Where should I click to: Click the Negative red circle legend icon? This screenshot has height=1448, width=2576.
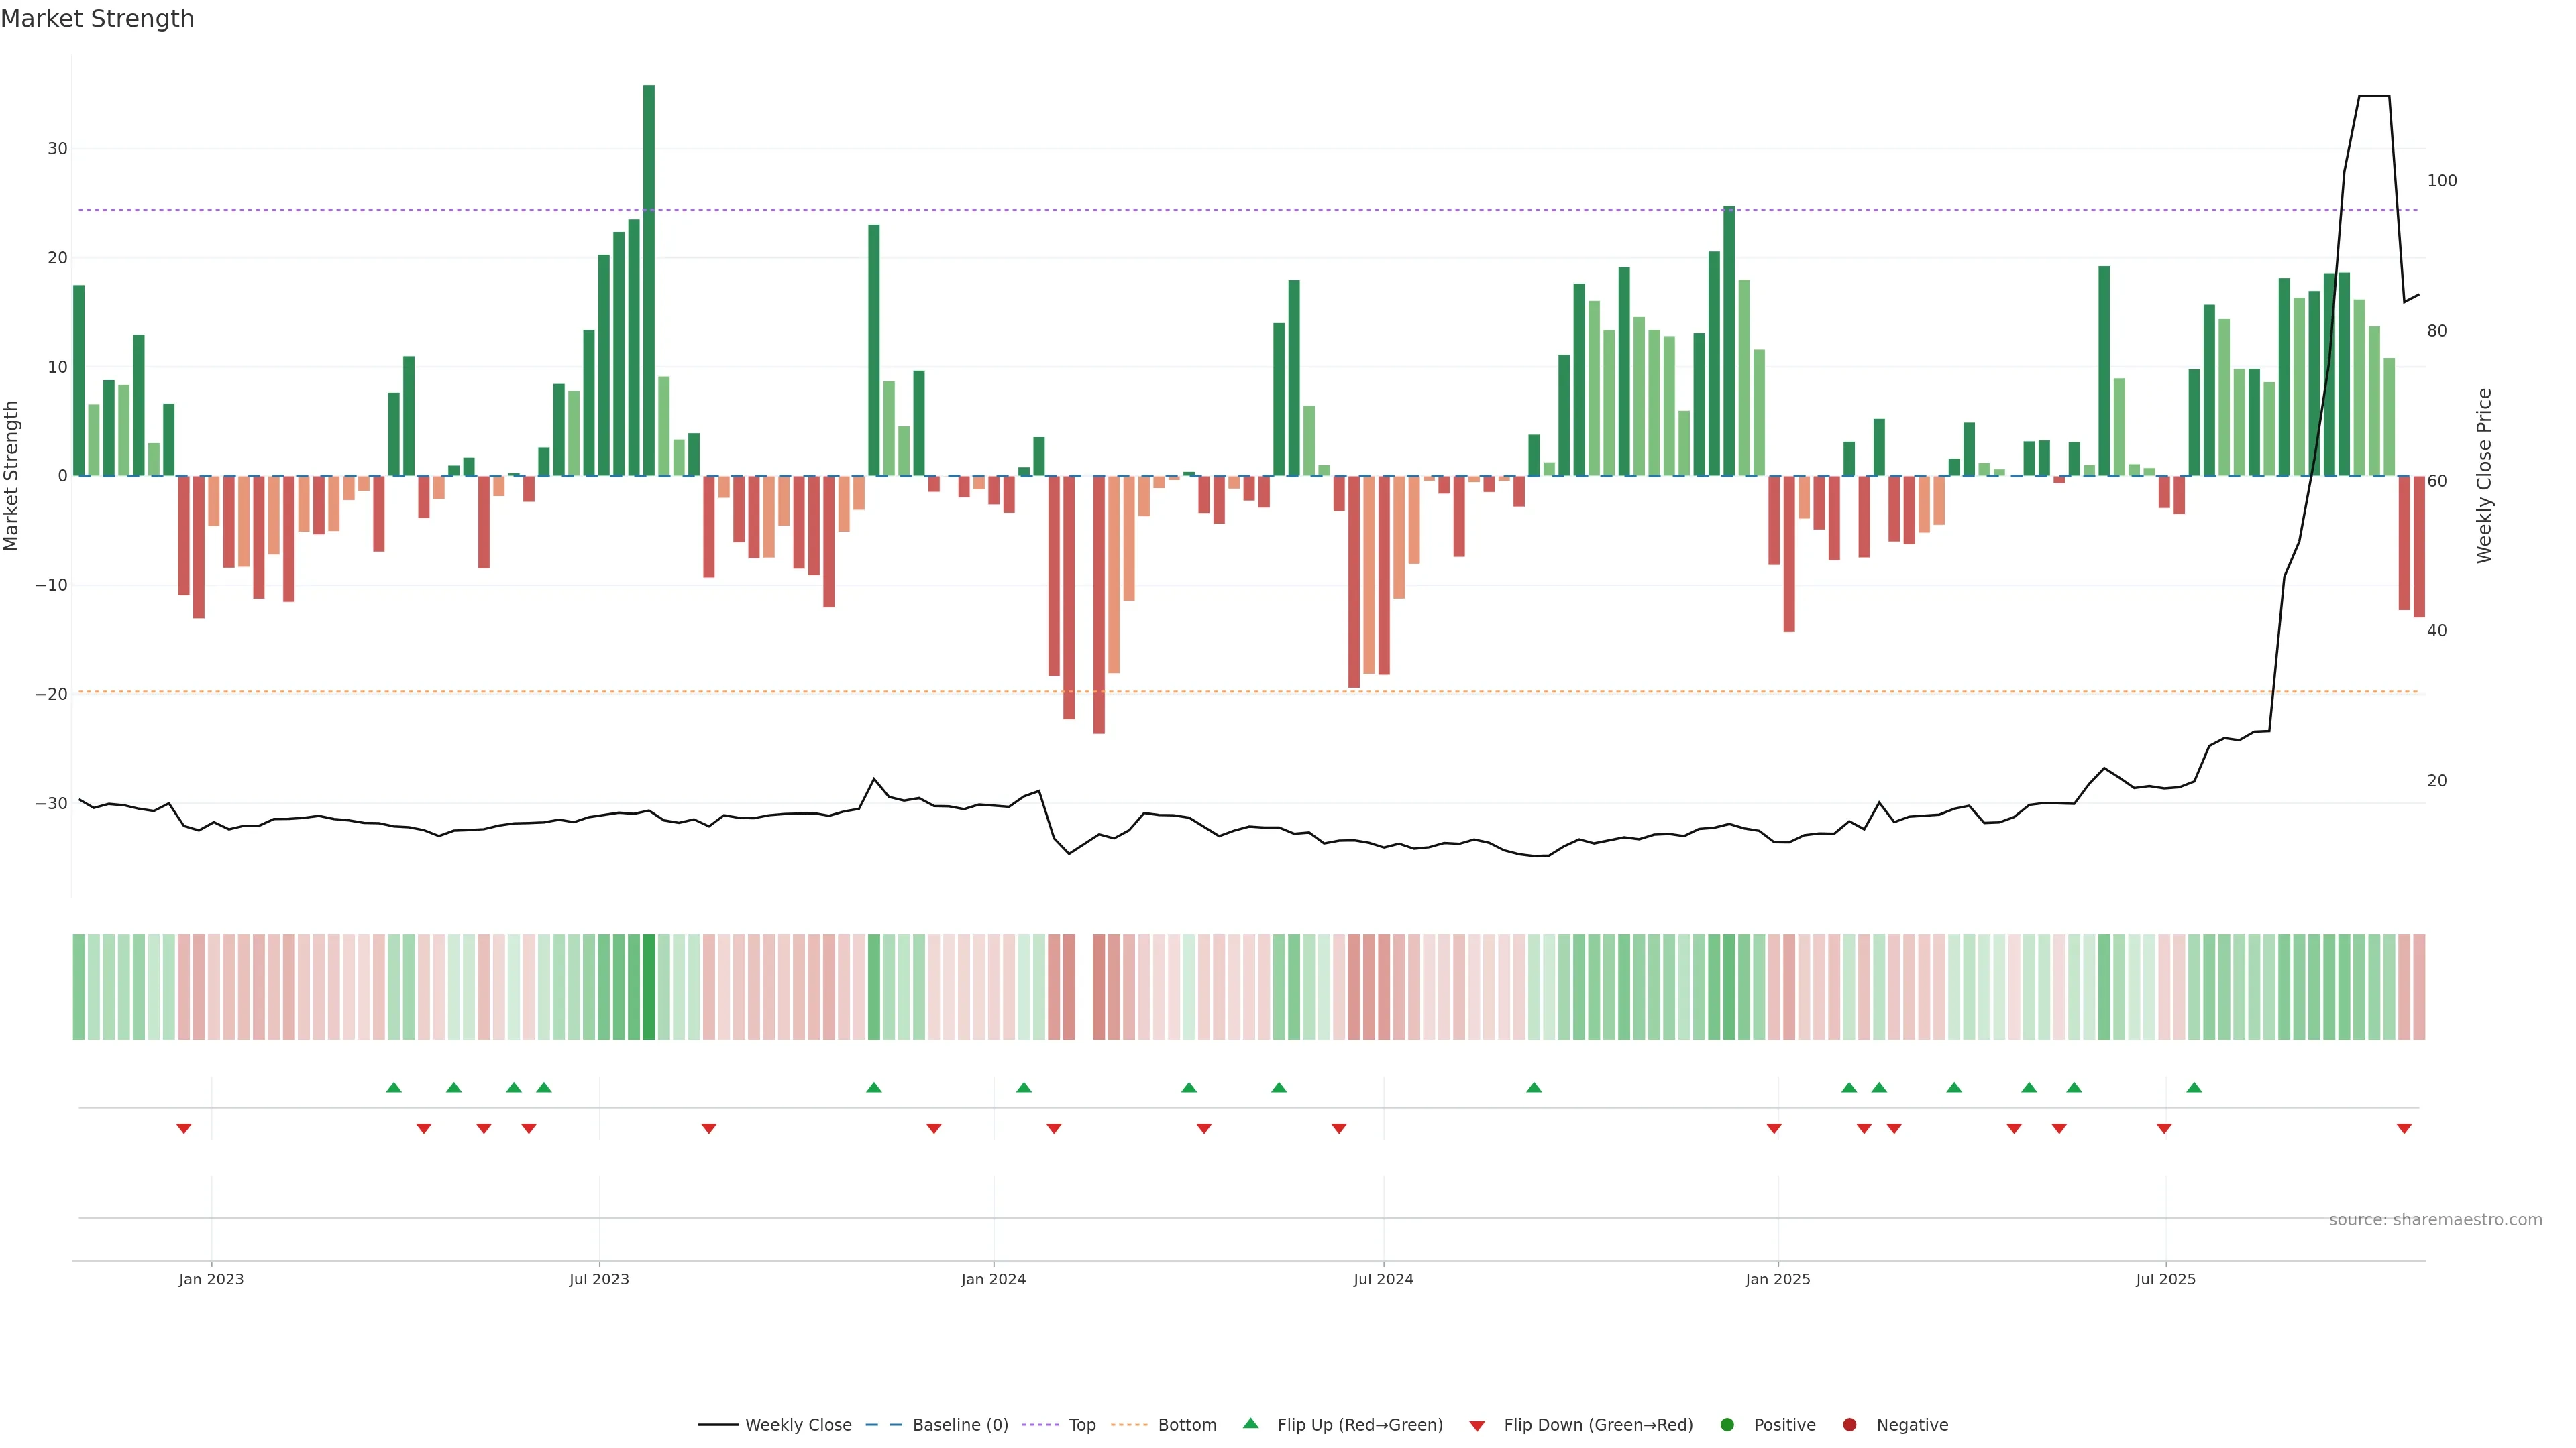coord(1849,1425)
